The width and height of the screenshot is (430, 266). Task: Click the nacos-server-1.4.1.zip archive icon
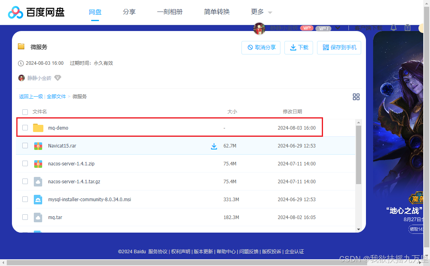pyautogui.click(x=38, y=164)
